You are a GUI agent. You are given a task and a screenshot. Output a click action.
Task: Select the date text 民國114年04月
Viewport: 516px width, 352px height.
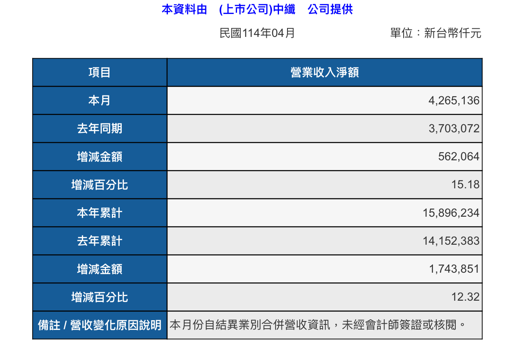[x=257, y=33]
